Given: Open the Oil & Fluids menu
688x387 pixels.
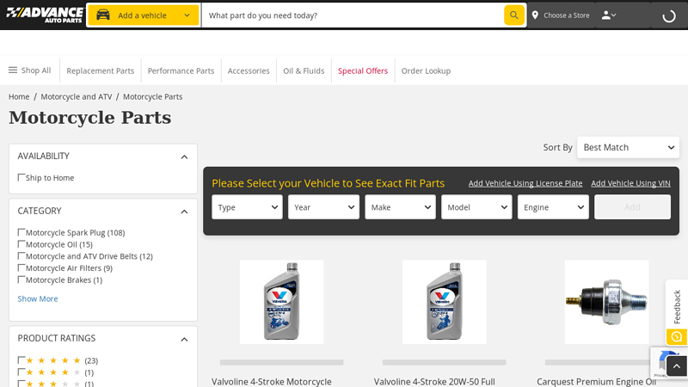Looking at the screenshot, I should coord(304,71).
